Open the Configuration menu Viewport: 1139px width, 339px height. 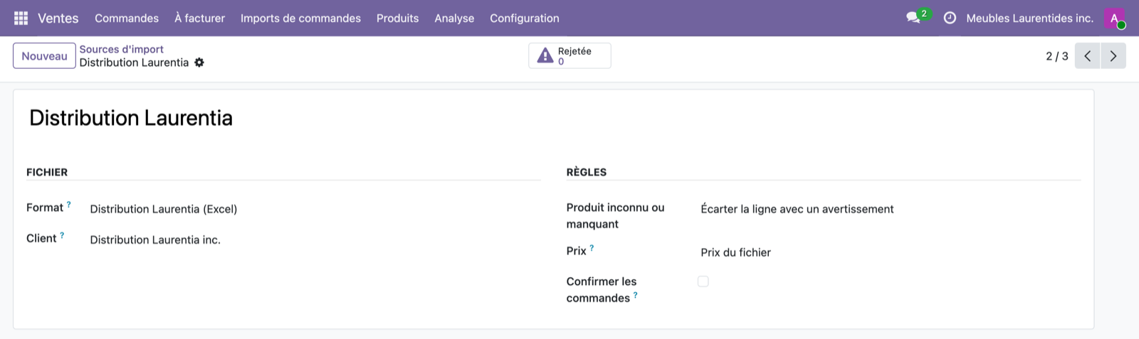(x=525, y=18)
